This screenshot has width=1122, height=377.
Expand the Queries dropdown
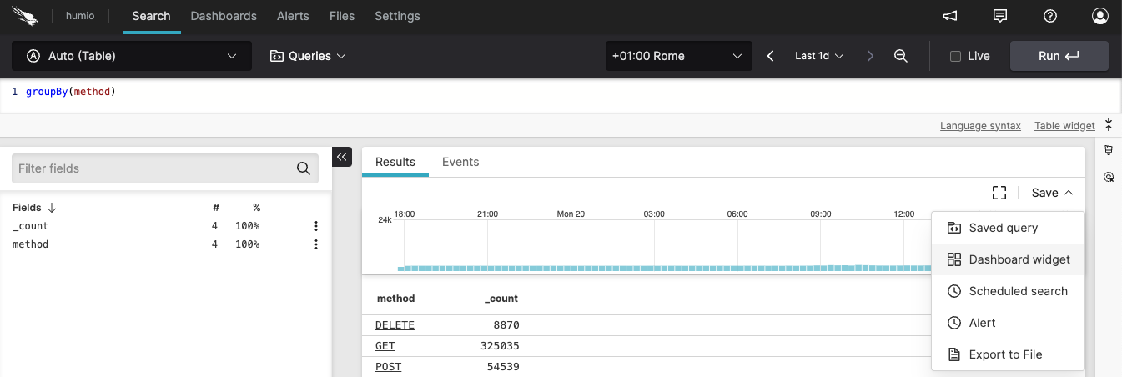308,56
